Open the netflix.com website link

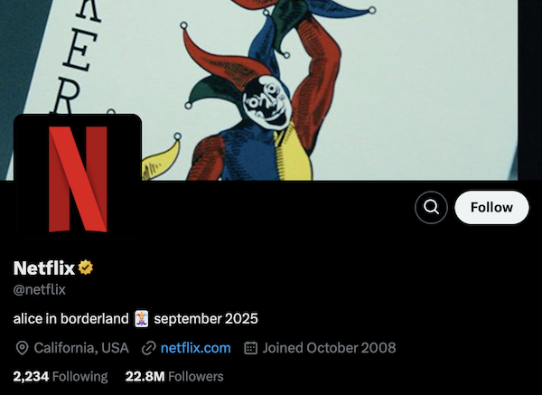tap(196, 348)
